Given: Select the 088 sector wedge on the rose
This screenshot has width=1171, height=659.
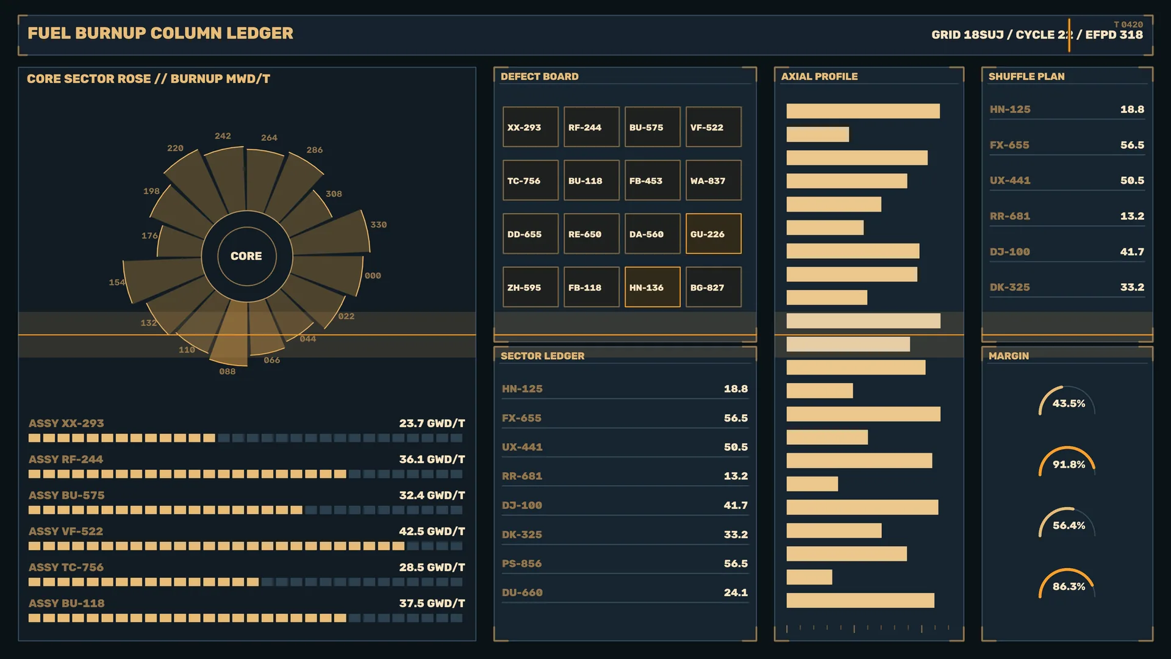Looking at the screenshot, I should (x=232, y=334).
